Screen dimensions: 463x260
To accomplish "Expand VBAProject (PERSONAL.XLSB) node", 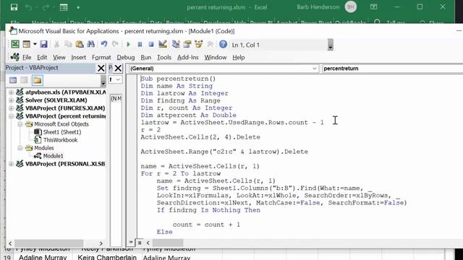I will coord(12,164).
